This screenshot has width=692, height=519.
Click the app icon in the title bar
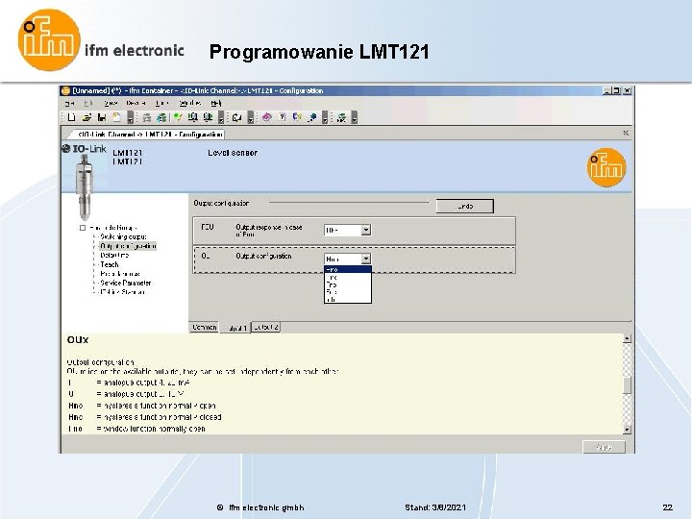pos(65,91)
